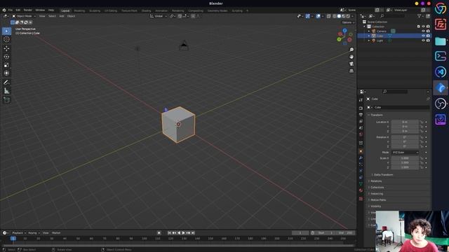Open rotation Mode XYZ Euler dropdown

[406, 153]
